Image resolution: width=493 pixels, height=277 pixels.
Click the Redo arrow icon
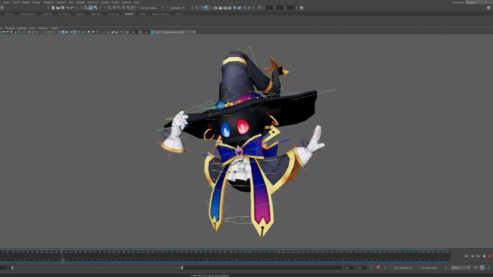click(x=72, y=8)
